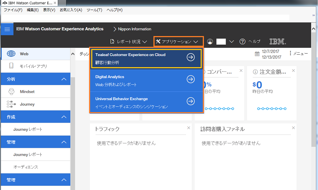The image size is (318, 190).
Task: Open お気に入り(A) menu
Action: [x=71, y=10]
